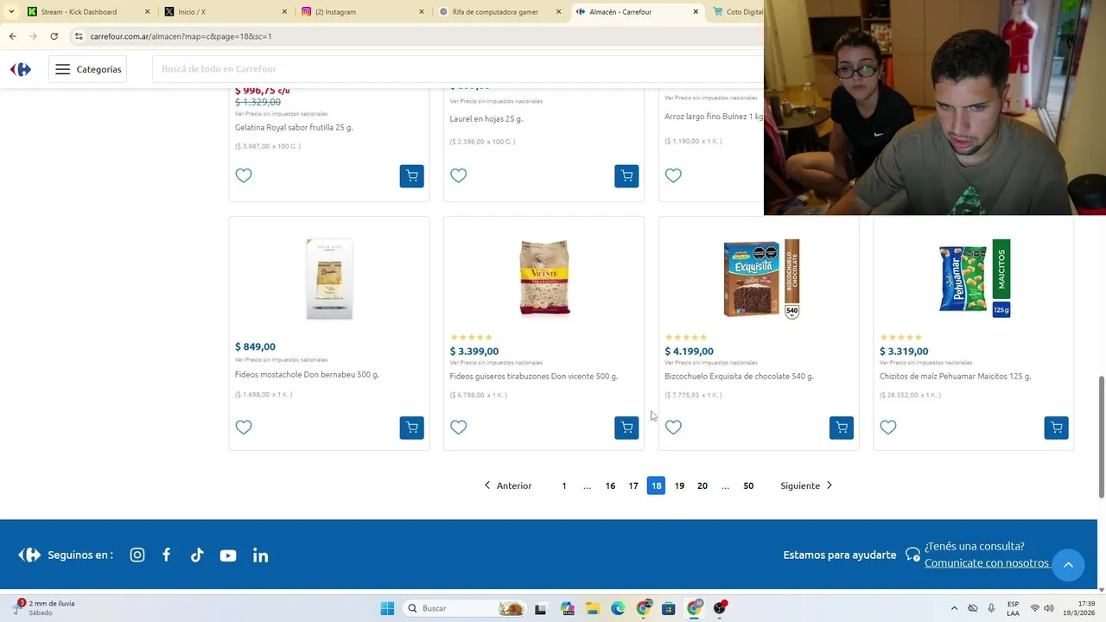Open Bizcochuelo Exquisita de chocolate 540 g link
The image size is (1106, 622).
pyautogui.click(x=739, y=377)
